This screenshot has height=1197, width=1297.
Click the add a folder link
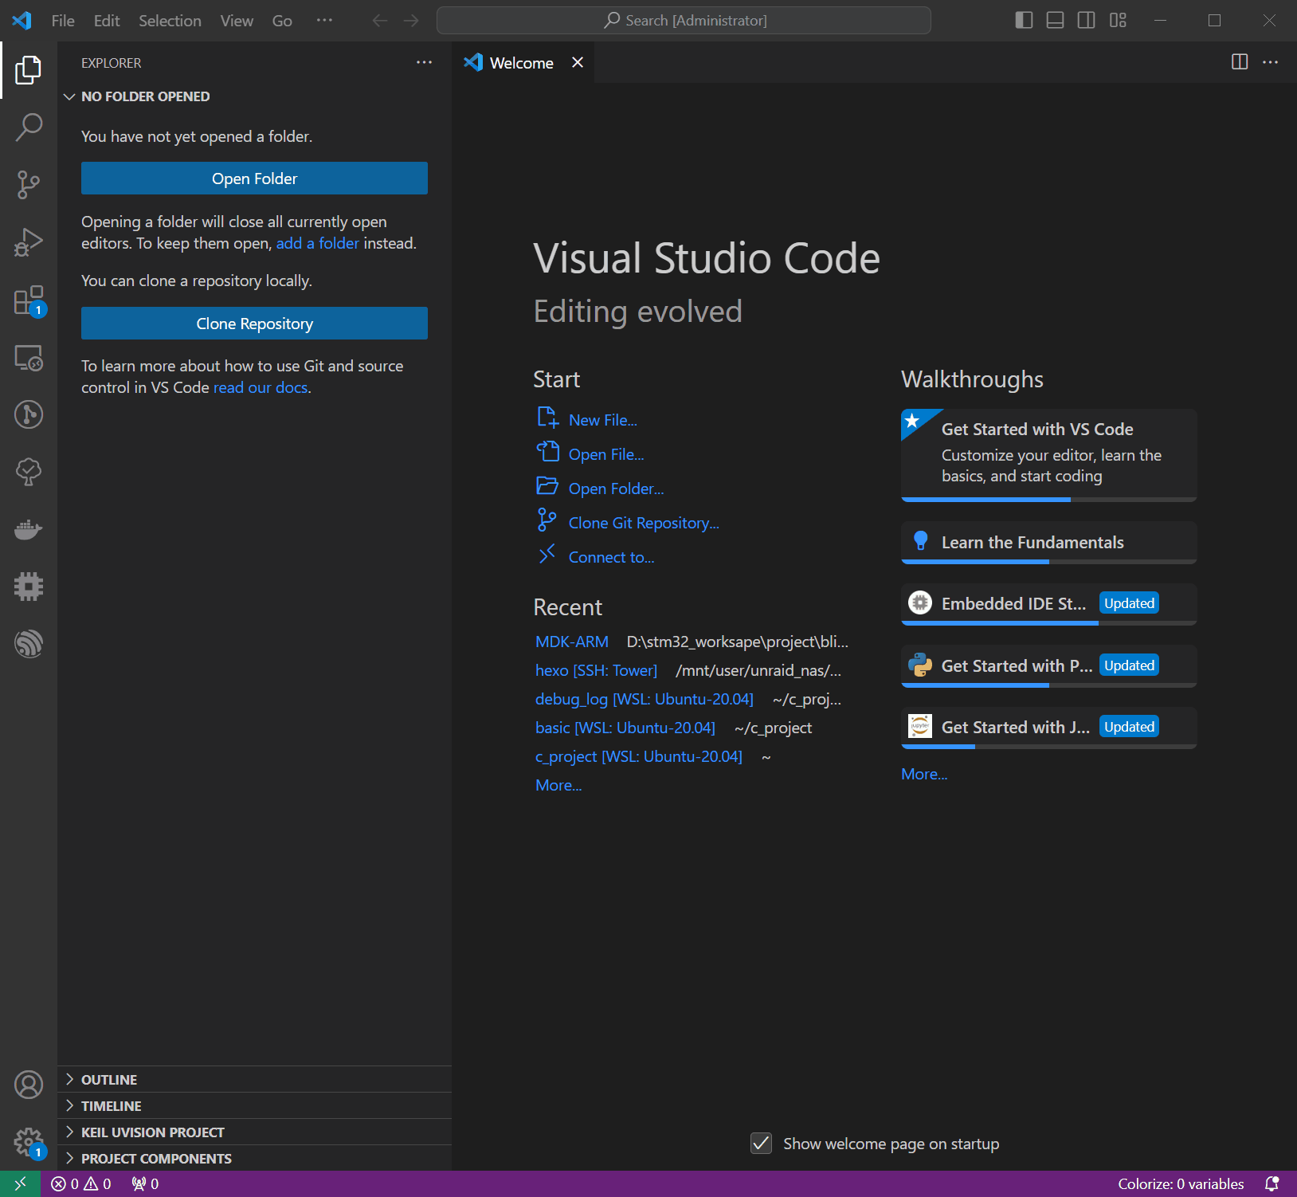[x=318, y=243]
